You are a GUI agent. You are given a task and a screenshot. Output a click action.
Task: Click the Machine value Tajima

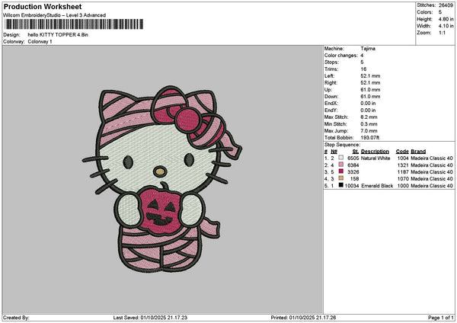click(x=368, y=49)
